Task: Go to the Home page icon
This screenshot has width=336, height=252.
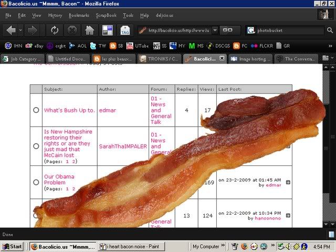Action: coord(90,30)
